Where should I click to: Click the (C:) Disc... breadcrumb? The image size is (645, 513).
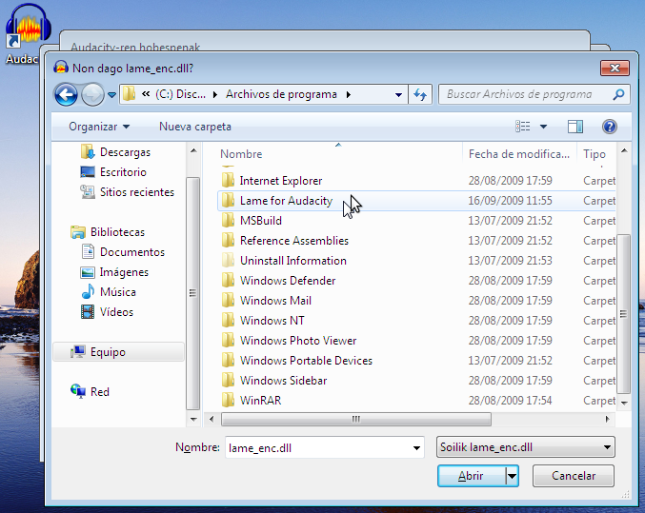click(181, 94)
